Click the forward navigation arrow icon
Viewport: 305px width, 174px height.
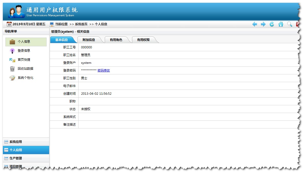[x=263, y=24]
